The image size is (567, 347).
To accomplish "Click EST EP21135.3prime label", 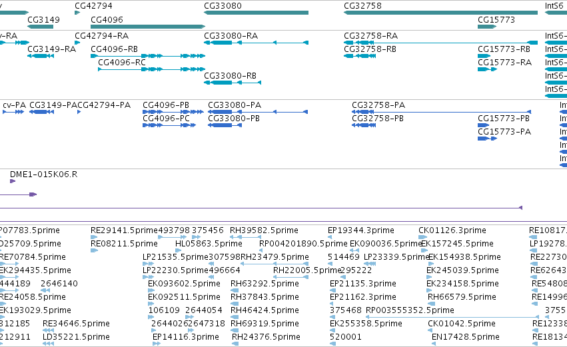I will (x=363, y=284).
